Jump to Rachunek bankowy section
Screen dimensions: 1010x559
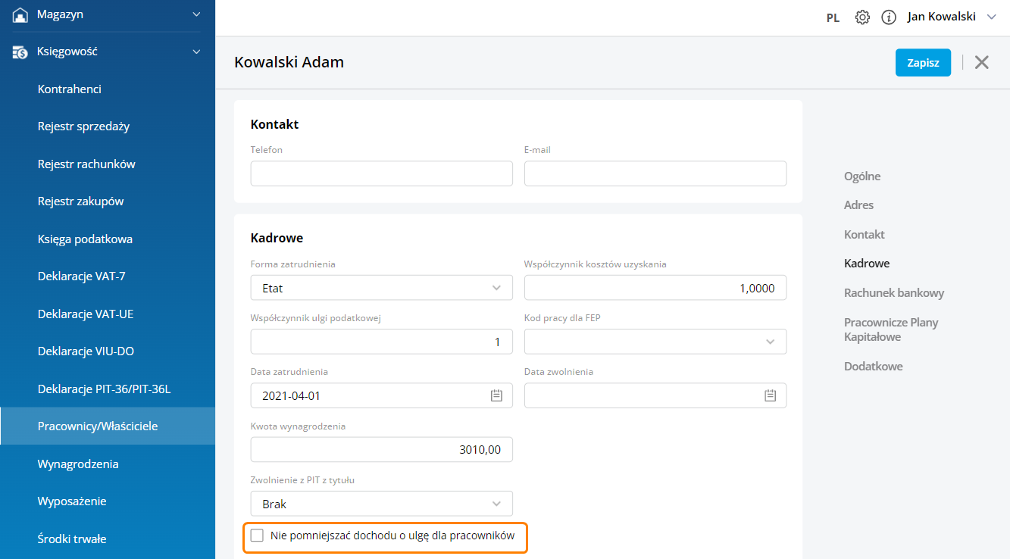point(893,293)
